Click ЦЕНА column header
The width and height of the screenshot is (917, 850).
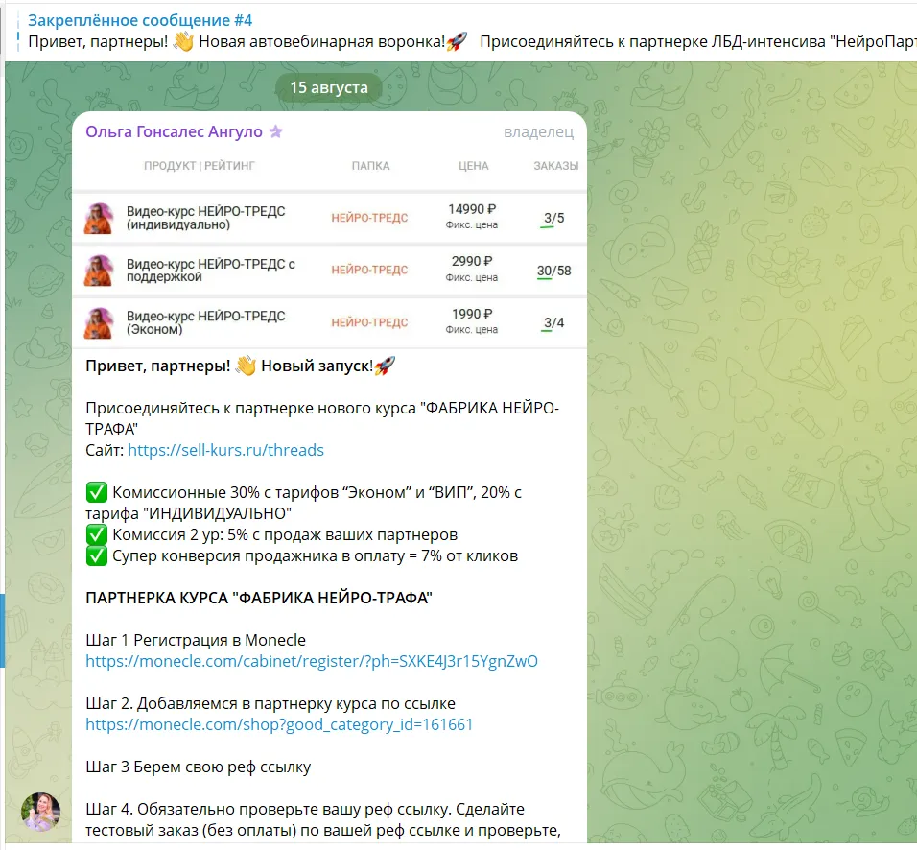click(473, 166)
